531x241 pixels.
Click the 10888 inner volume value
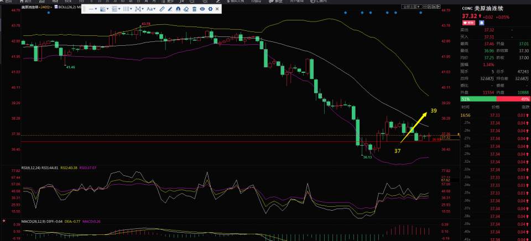coord(523,92)
